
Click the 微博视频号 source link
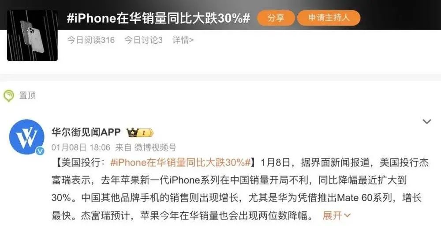tap(155, 147)
